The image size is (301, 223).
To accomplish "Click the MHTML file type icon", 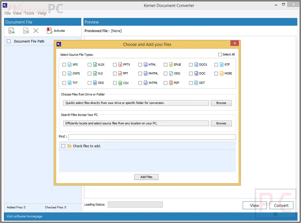I will (146, 74).
